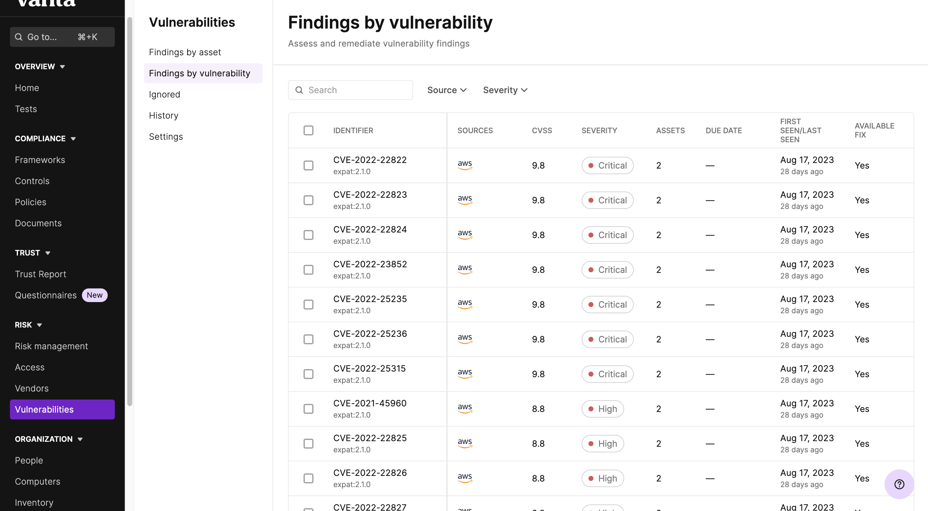Click the magnifier icon in Go to box
This screenshot has width=928, height=511.
point(19,37)
